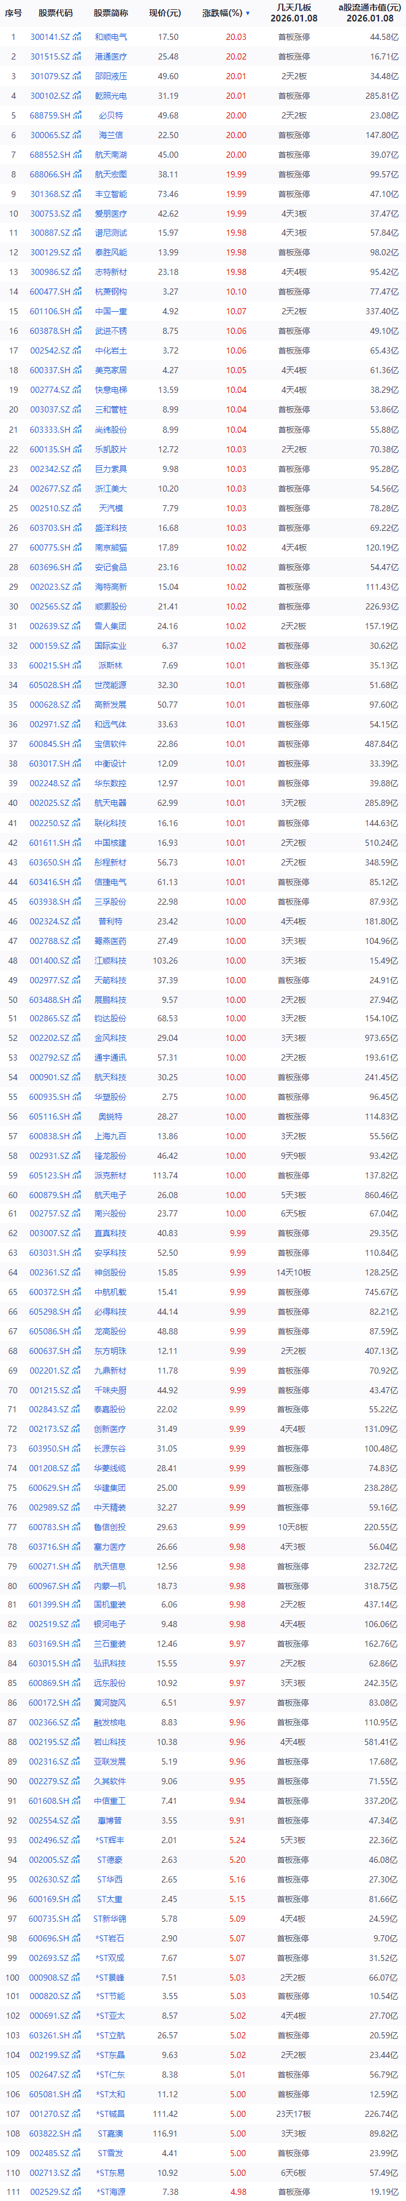Image resolution: width=406 pixels, height=2201 pixels.
Task: Click the stock name 中国一重
Action: click(111, 312)
